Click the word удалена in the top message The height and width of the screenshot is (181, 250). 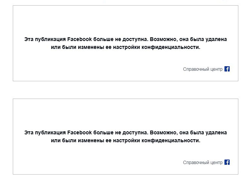click(216, 39)
